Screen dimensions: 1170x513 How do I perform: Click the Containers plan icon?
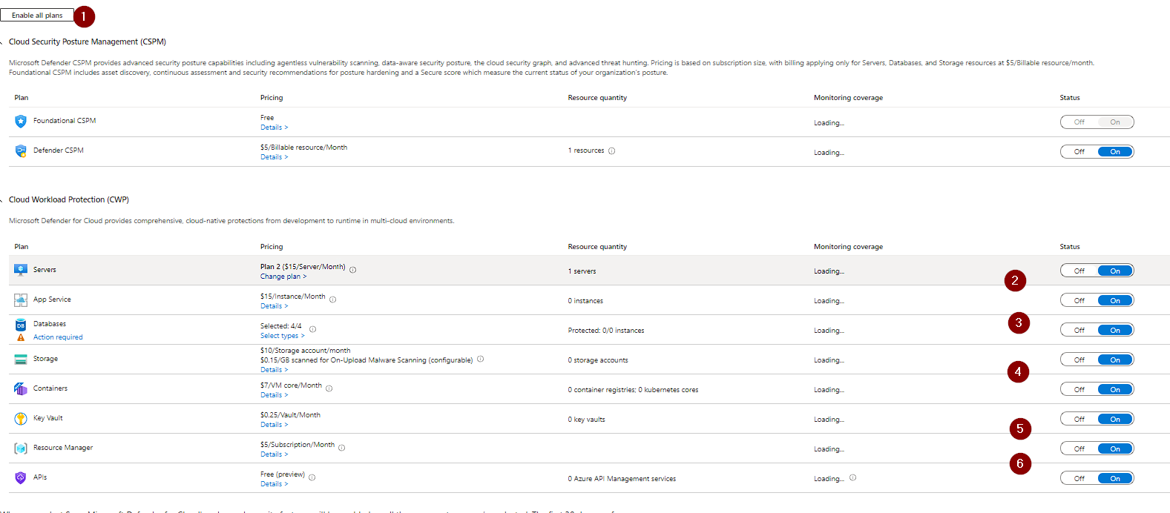21,388
